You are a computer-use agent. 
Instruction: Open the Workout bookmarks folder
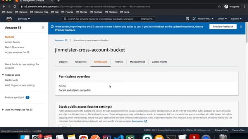(111, 12)
